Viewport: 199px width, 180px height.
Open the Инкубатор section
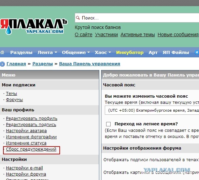pos(130,52)
